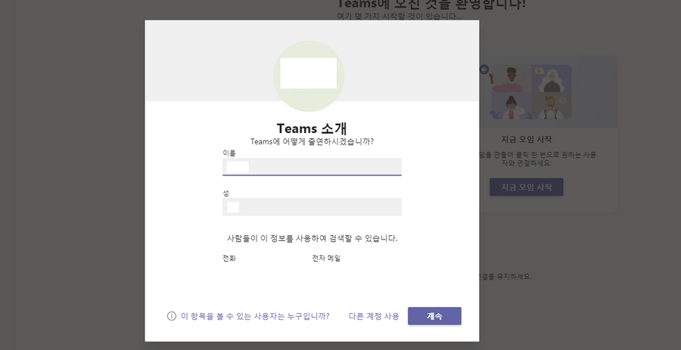The image size is (681, 350).
Task: Focus the 성 last-name input field
Action: (312, 207)
